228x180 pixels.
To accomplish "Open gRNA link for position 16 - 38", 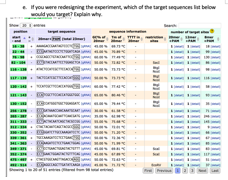I will (86, 46).
